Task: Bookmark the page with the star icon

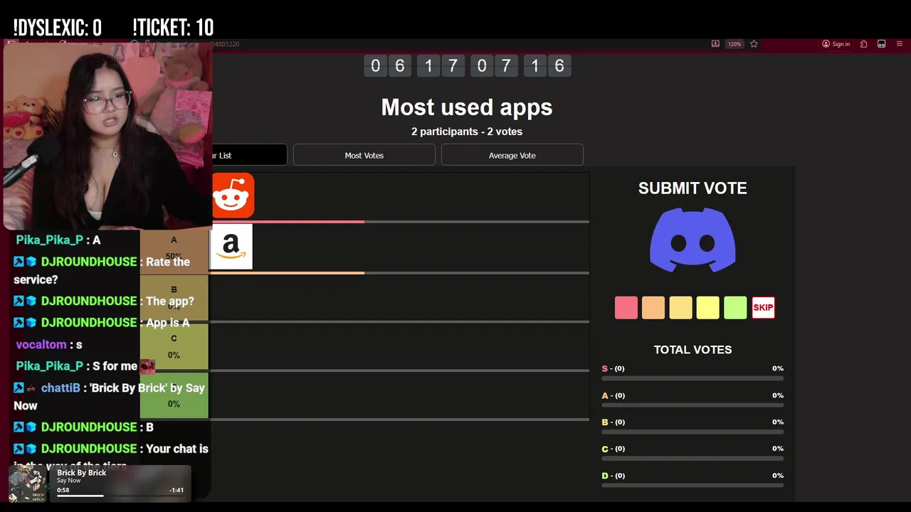Action: coord(754,44)
